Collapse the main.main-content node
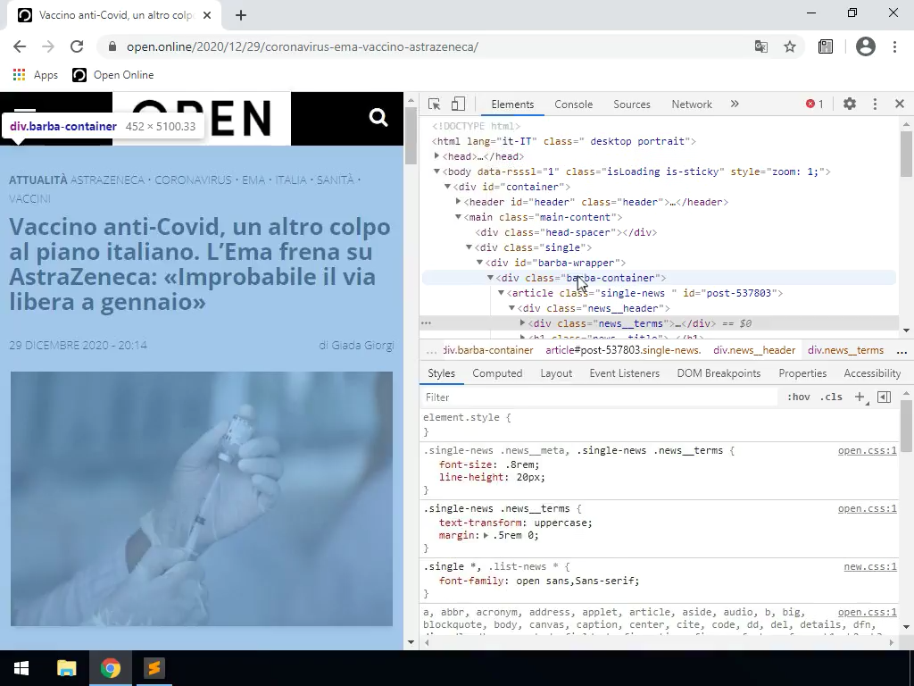 click(x=458, y=217)
